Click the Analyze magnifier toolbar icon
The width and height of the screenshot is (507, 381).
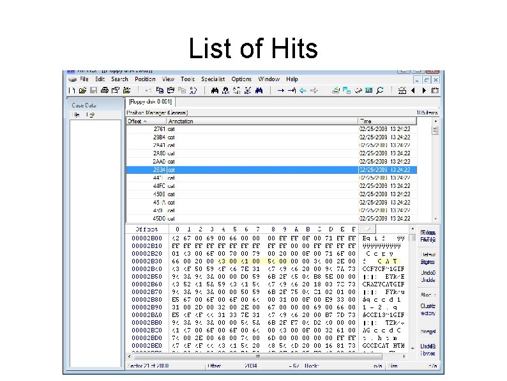tap(380, 90)
